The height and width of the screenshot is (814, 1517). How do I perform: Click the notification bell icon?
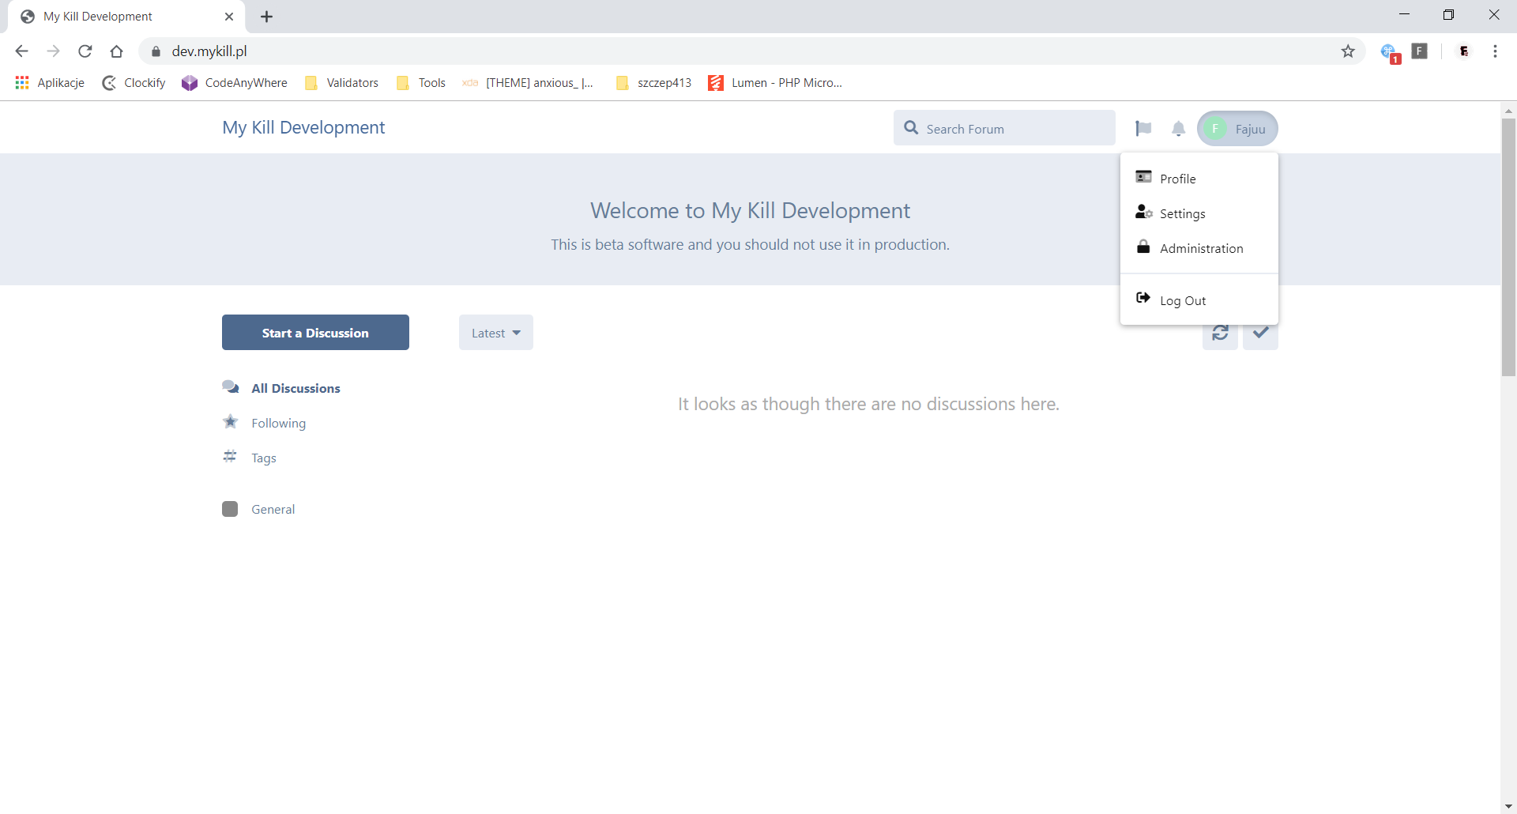(x=1178, y=128)
